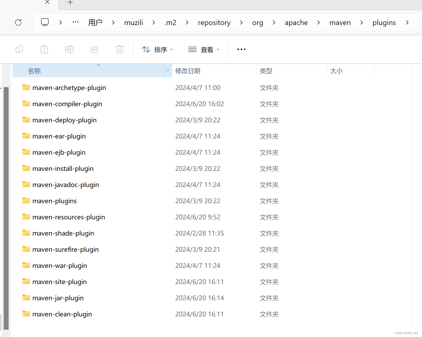Viewport: 422px width, 337px height.
Task: Navigate to org in breadcrumb
Action: pyautogui.click(x=258, y=23)
